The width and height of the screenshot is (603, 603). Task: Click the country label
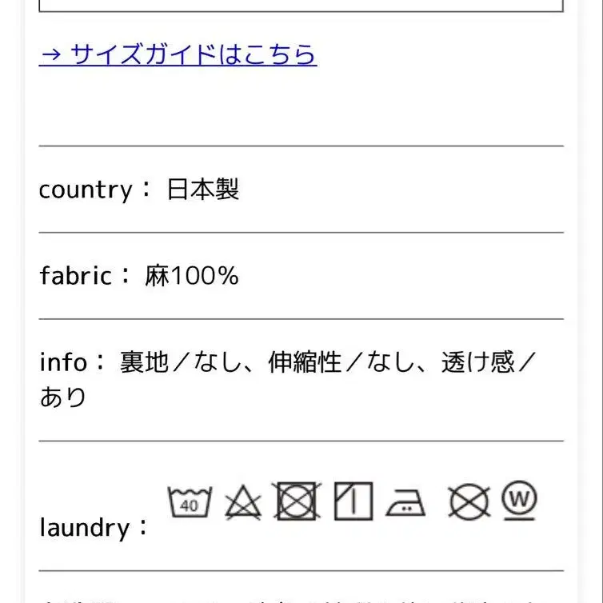[x=86, y=190]
